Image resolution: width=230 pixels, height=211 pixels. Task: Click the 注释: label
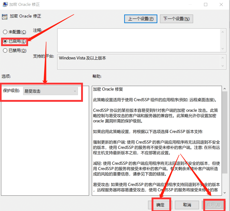pyautogui.click(x=38, y=30)
